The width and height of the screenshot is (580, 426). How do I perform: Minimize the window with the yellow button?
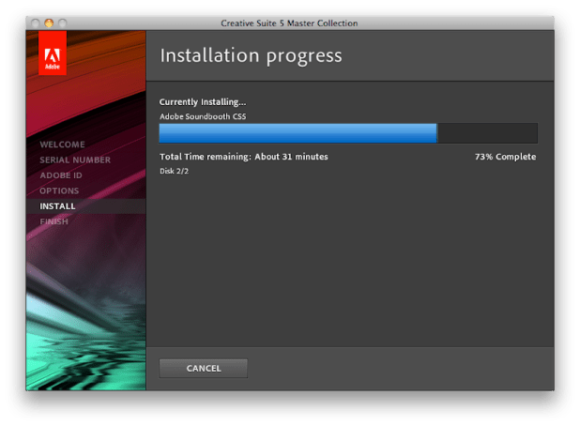point(49,23)
